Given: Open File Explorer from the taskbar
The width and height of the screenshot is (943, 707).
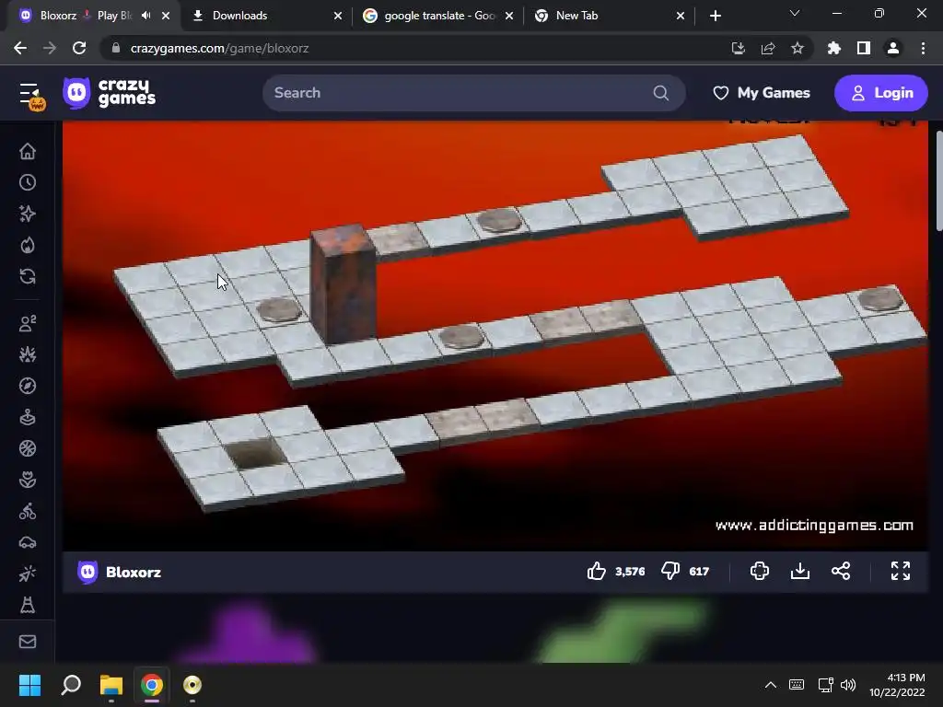Looking at the screenshot, I should (111, 685).
